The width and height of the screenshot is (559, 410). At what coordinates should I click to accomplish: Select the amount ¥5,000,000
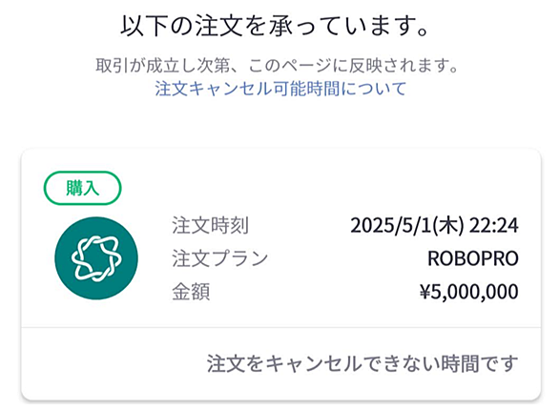pos(468,292)
